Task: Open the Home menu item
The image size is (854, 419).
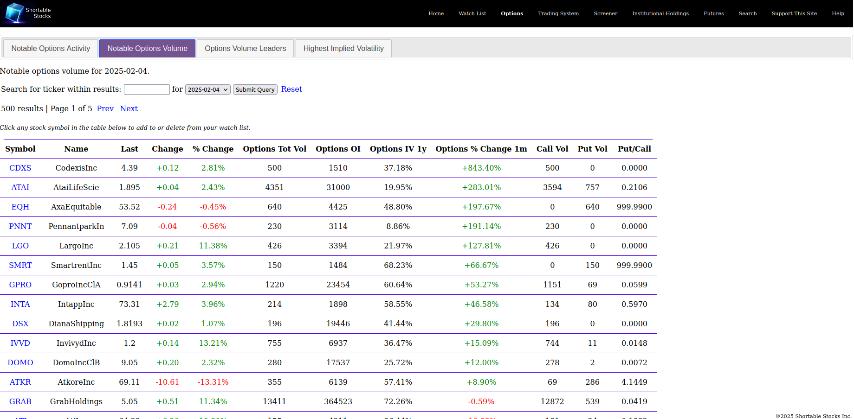Action: point(436,13)
